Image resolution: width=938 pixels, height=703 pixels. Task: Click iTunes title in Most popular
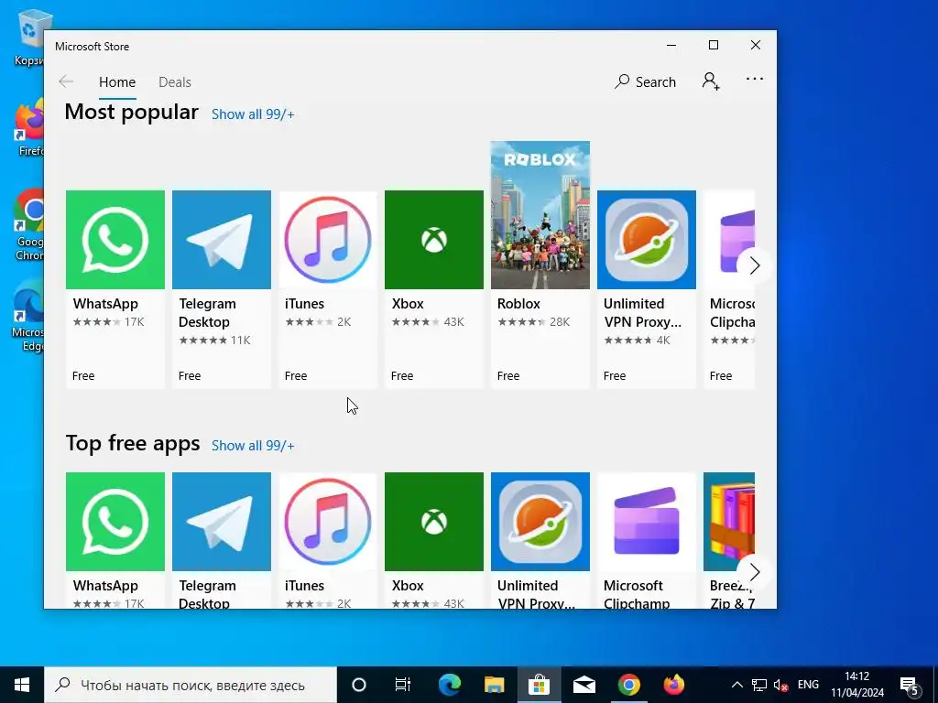point(304,304)
